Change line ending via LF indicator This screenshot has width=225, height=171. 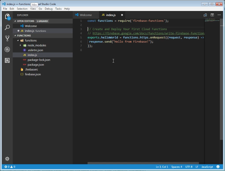[x=197, y=167]
